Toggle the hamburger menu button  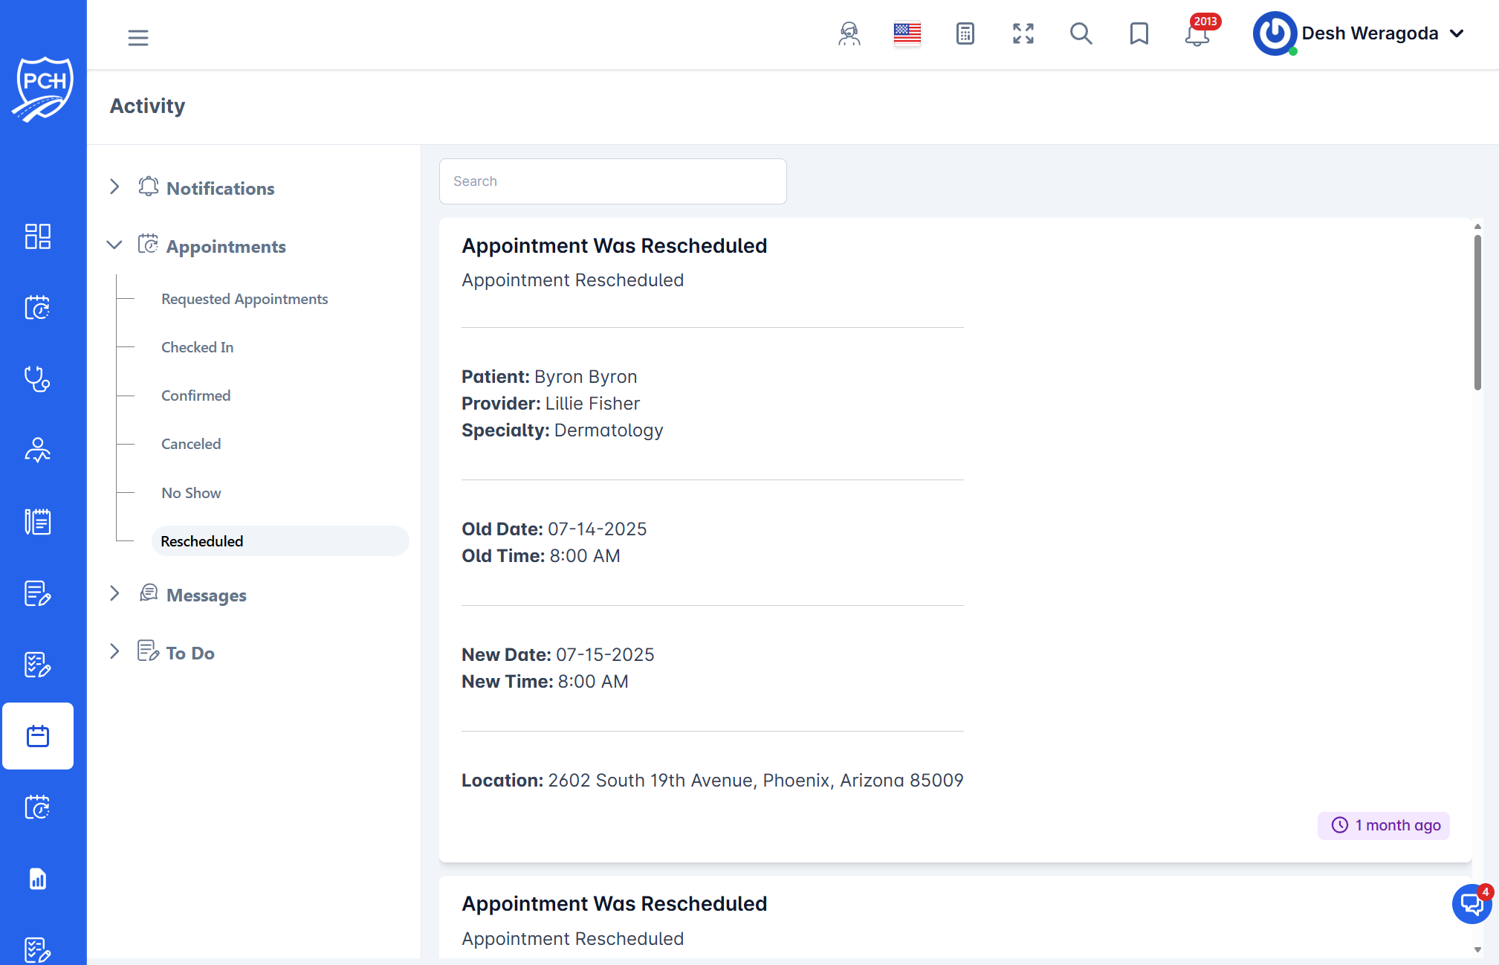(x=138, y=37)
